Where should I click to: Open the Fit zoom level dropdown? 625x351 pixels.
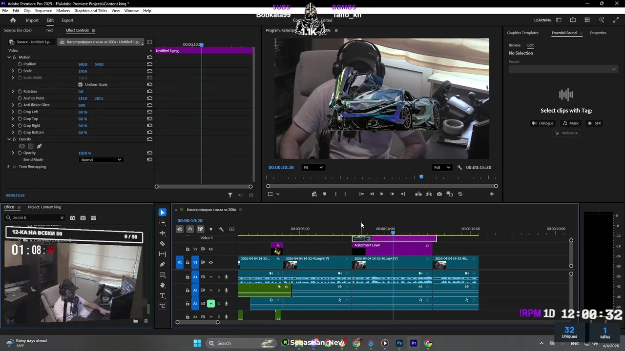coord(313,167)
